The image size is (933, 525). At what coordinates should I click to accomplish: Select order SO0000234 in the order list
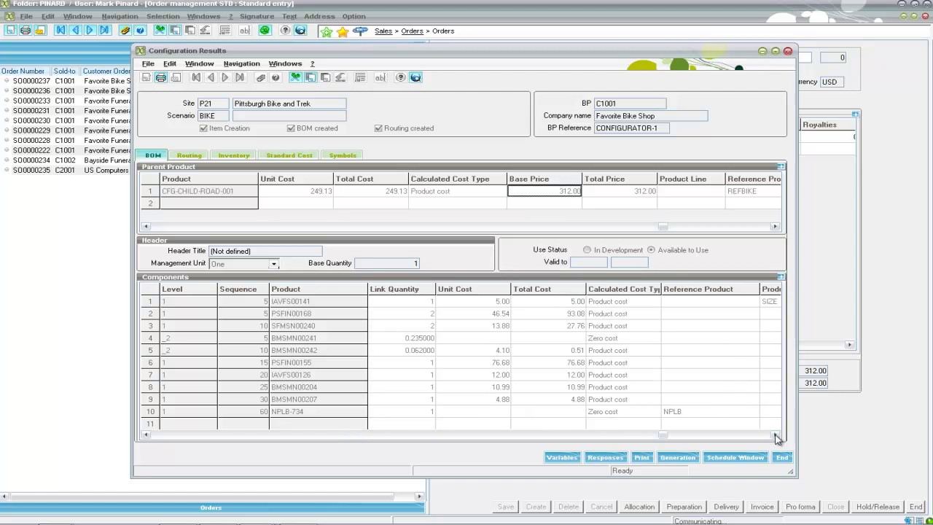[31, 160]
